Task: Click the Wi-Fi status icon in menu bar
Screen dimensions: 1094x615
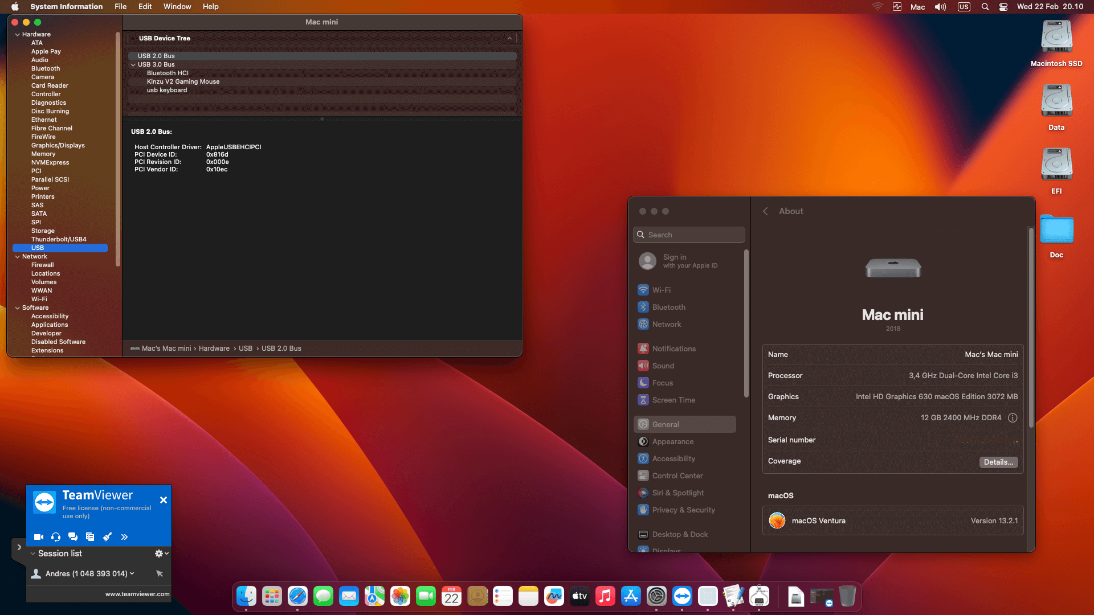Action: (877, 7)
